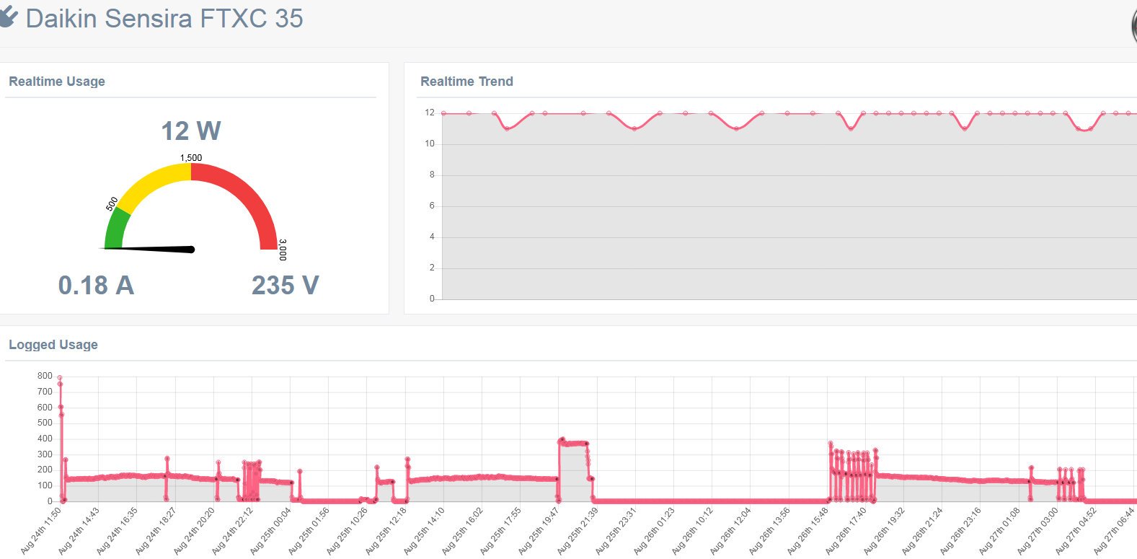Click the first data point of Realtime Trend
This screenshot has width=1137, height=559.
(443, 113)
